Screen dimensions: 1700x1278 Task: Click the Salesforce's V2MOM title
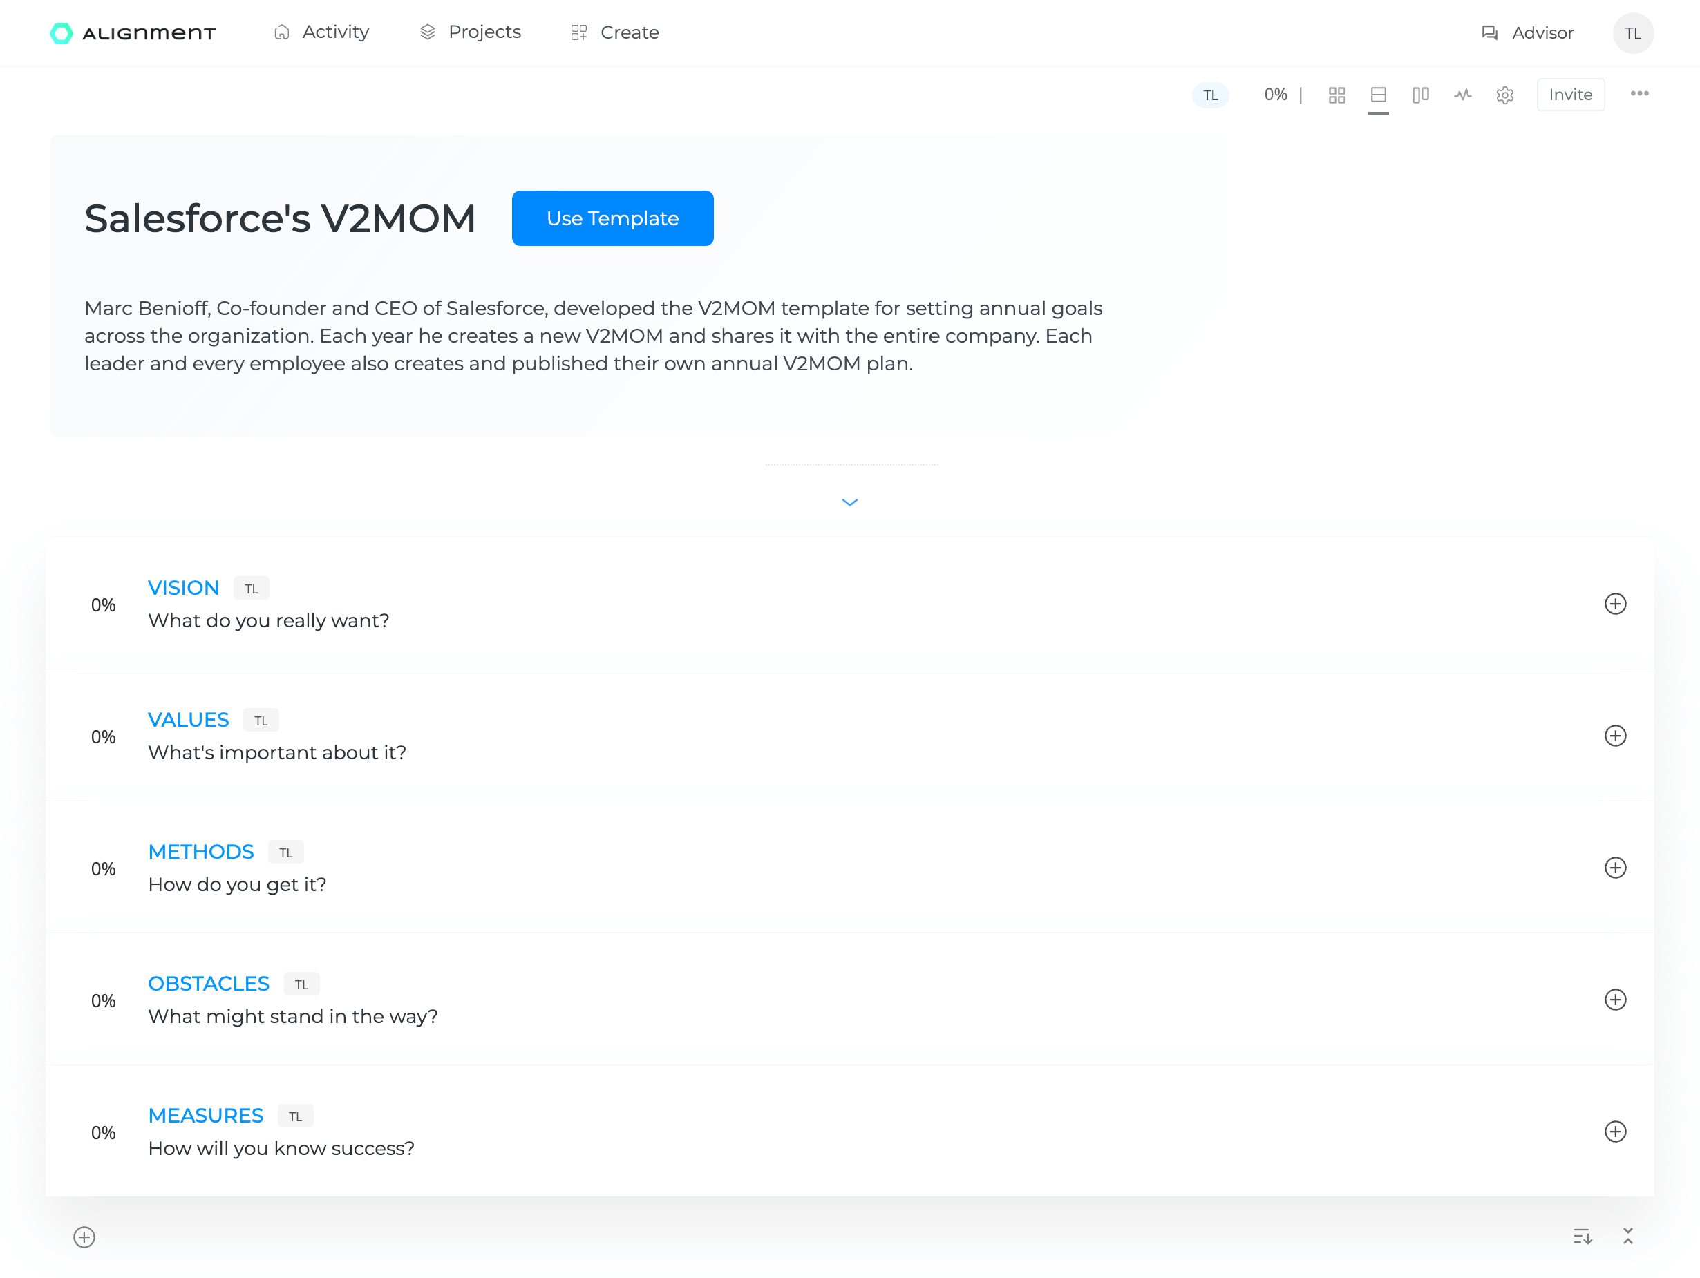pos(280,218)
